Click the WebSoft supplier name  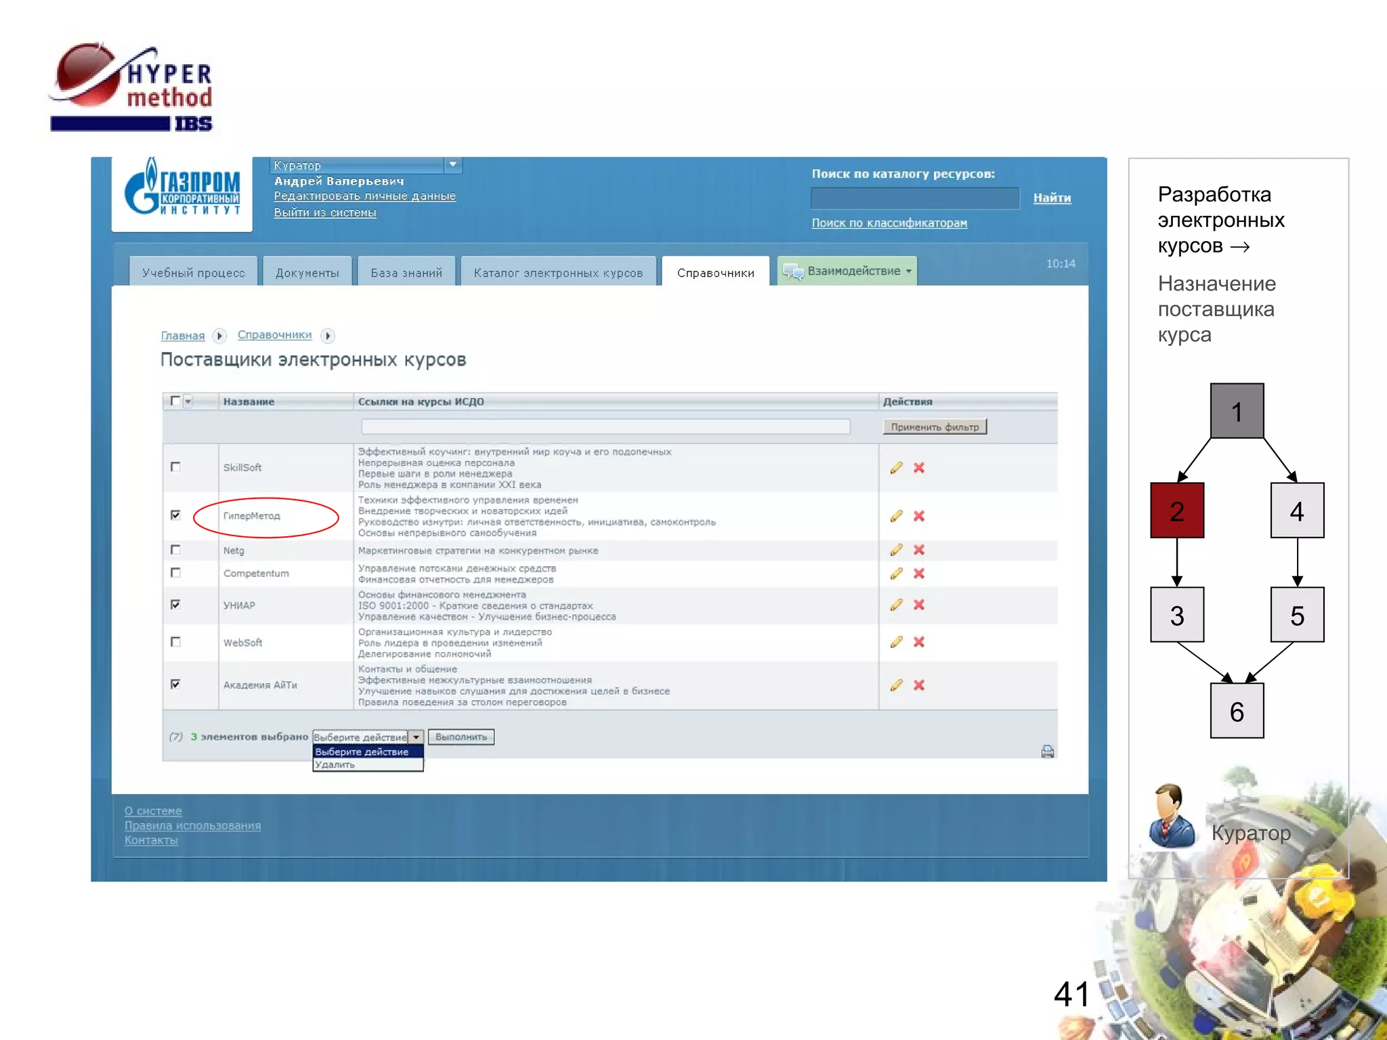click(242, 643)
